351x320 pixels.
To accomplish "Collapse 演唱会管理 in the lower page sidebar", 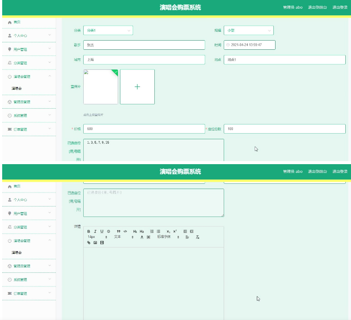I will [29, 241].
